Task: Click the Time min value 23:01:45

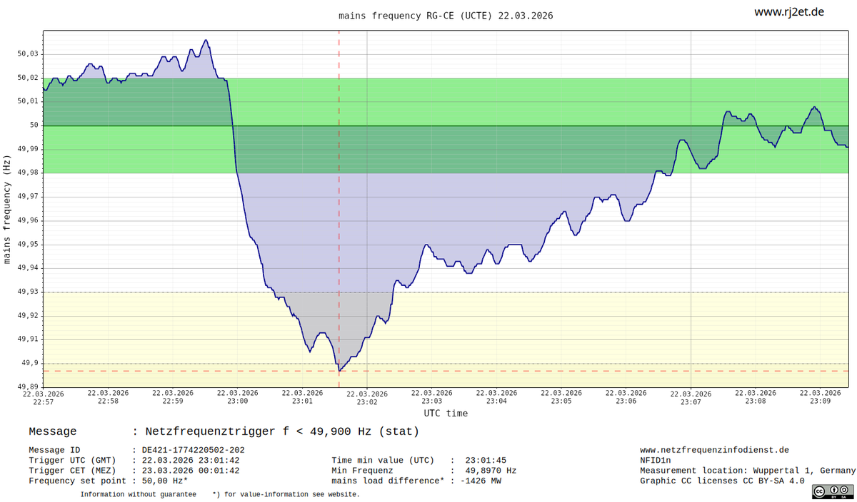Action: click(486, 460)
